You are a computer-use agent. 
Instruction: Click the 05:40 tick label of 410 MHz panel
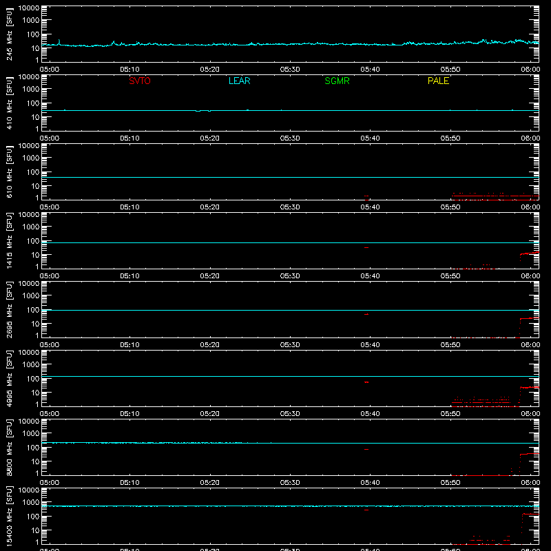coord(370,138)
